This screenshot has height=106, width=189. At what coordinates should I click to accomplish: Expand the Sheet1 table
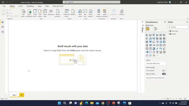(169, 34)
